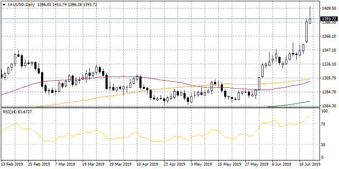Click the 7 Mar 2019 date label

point(65,164)
